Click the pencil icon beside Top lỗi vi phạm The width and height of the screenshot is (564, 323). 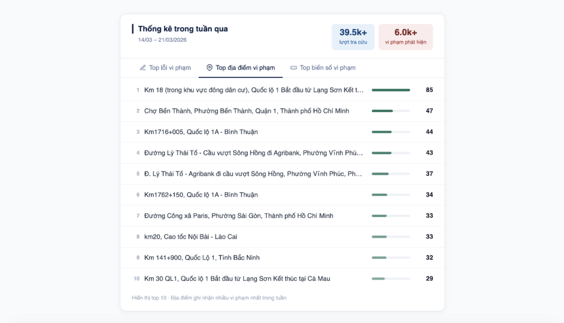(x=143, y=68)
